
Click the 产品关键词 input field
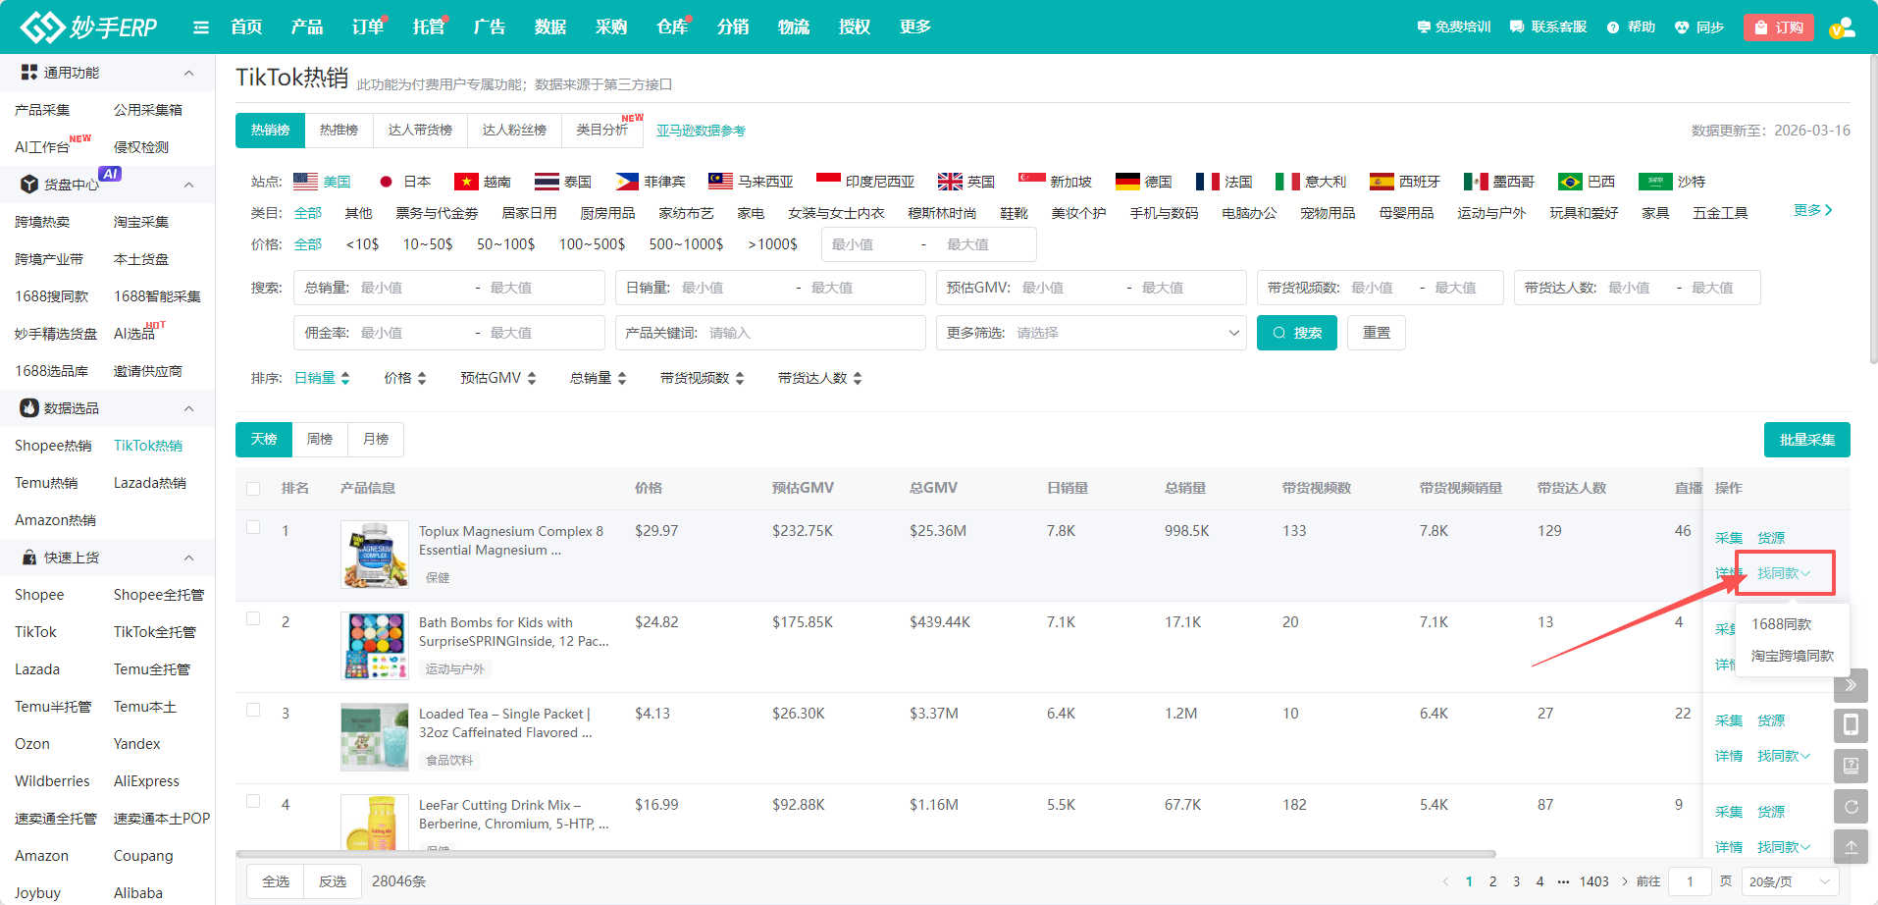coord(770,333)
